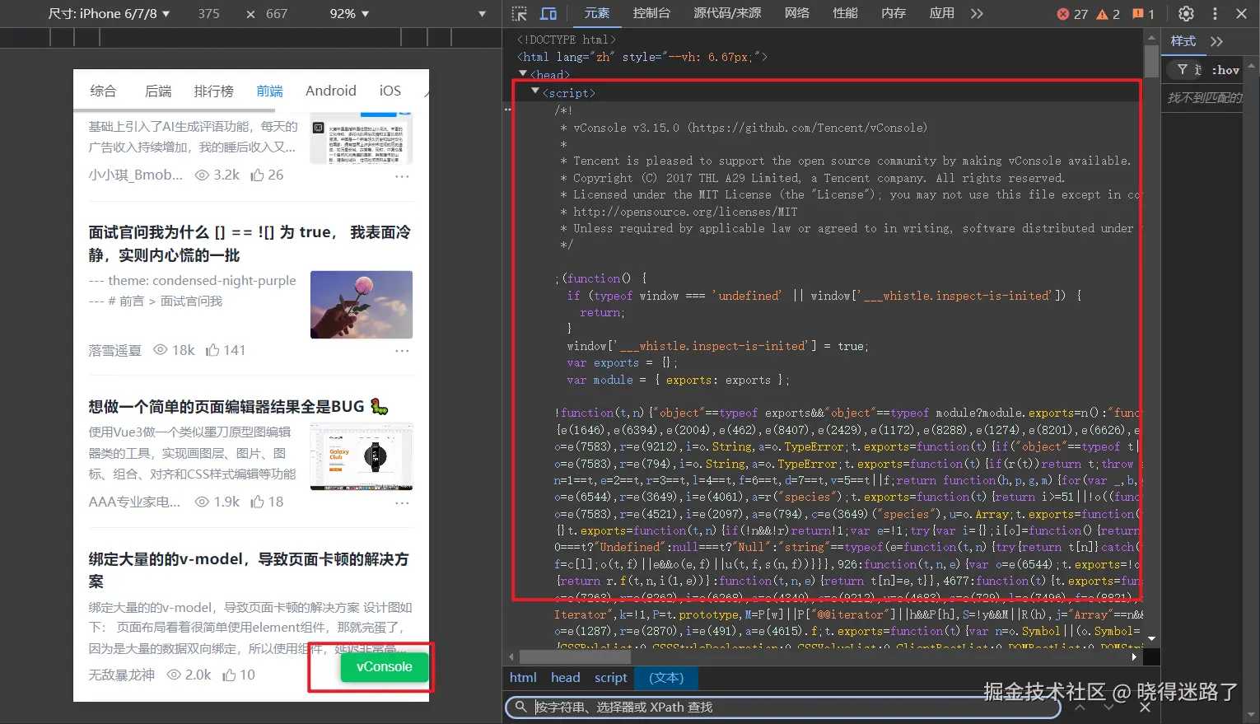Open the 内存 tab

pyautogui.click(x=894, y=13)
